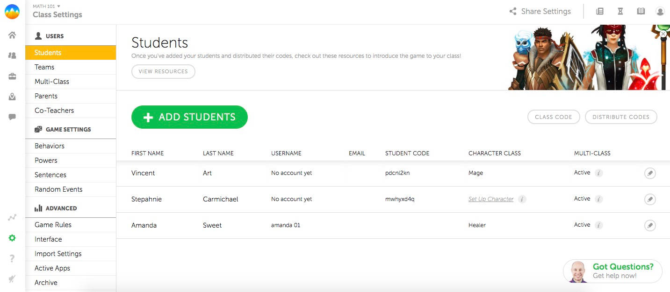This screenshot has width=670, height=292.
Task: Click the ADD STUDENTS button
Action: pos(189,117)
